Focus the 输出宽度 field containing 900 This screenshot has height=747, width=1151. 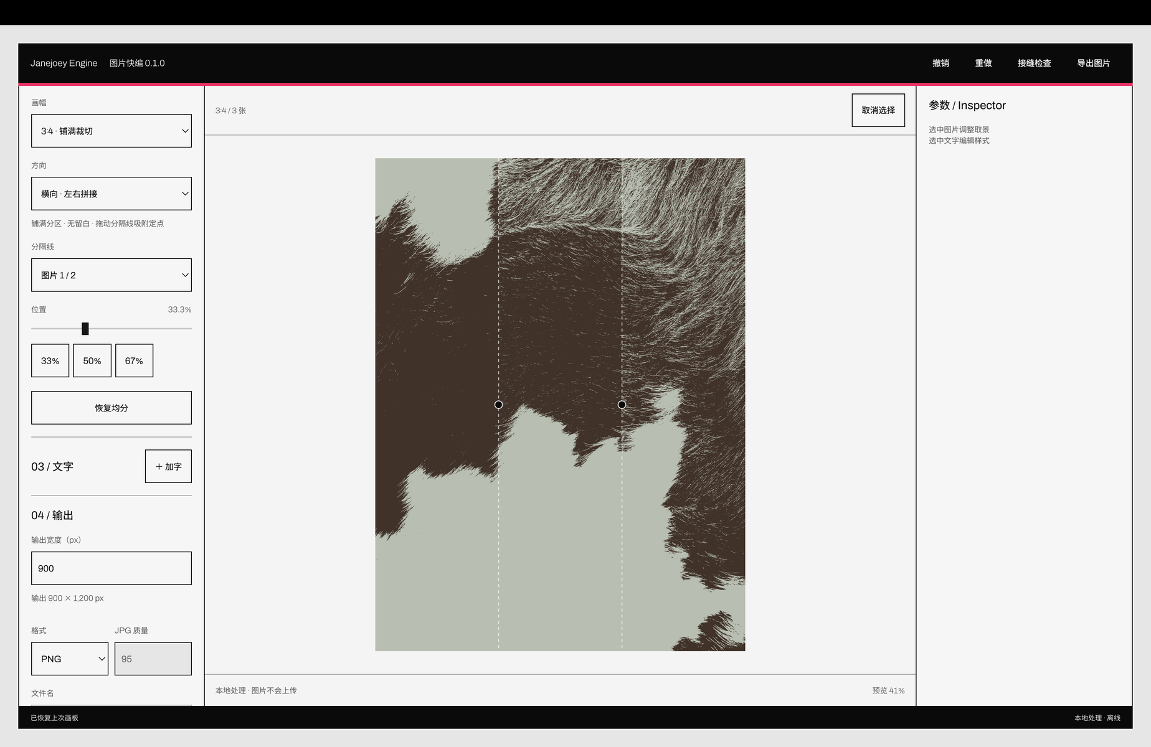pyautogui.click(x=111, y=568)
